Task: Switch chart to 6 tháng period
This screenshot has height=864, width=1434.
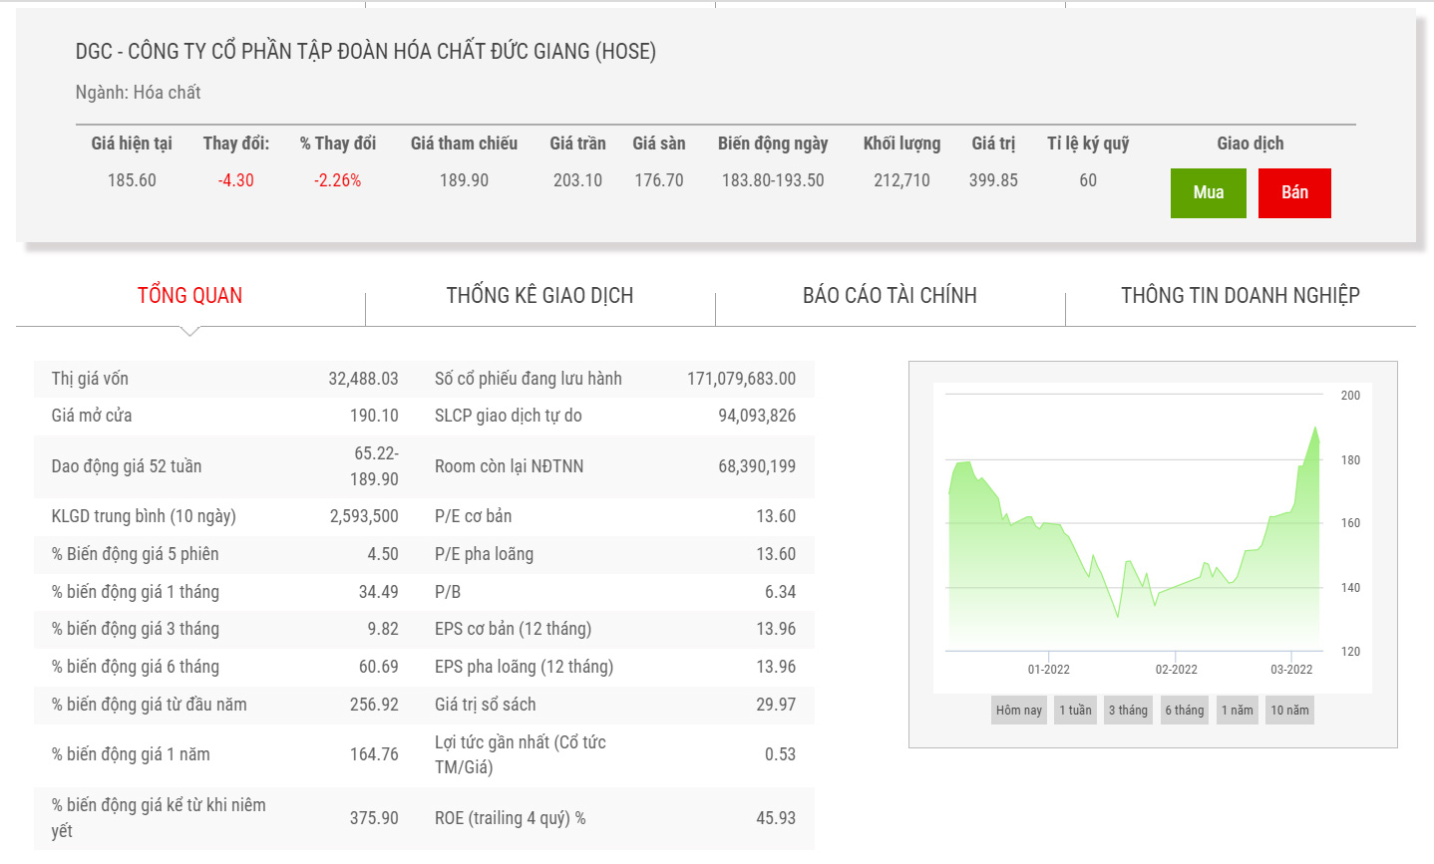Action: 1184,711
